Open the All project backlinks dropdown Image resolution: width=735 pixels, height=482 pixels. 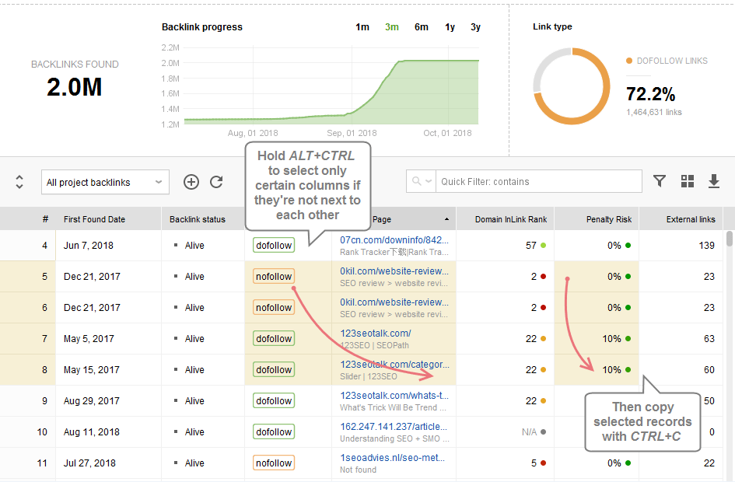(105, 183)
